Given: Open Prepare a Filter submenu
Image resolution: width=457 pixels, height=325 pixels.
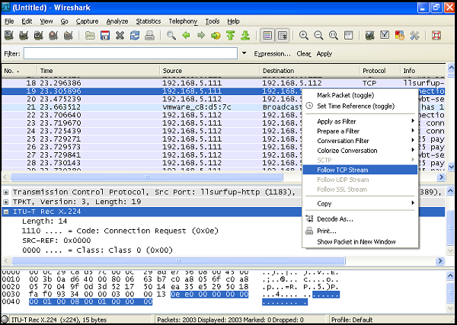Looking at the screenshot, I should tap(360, 131).
